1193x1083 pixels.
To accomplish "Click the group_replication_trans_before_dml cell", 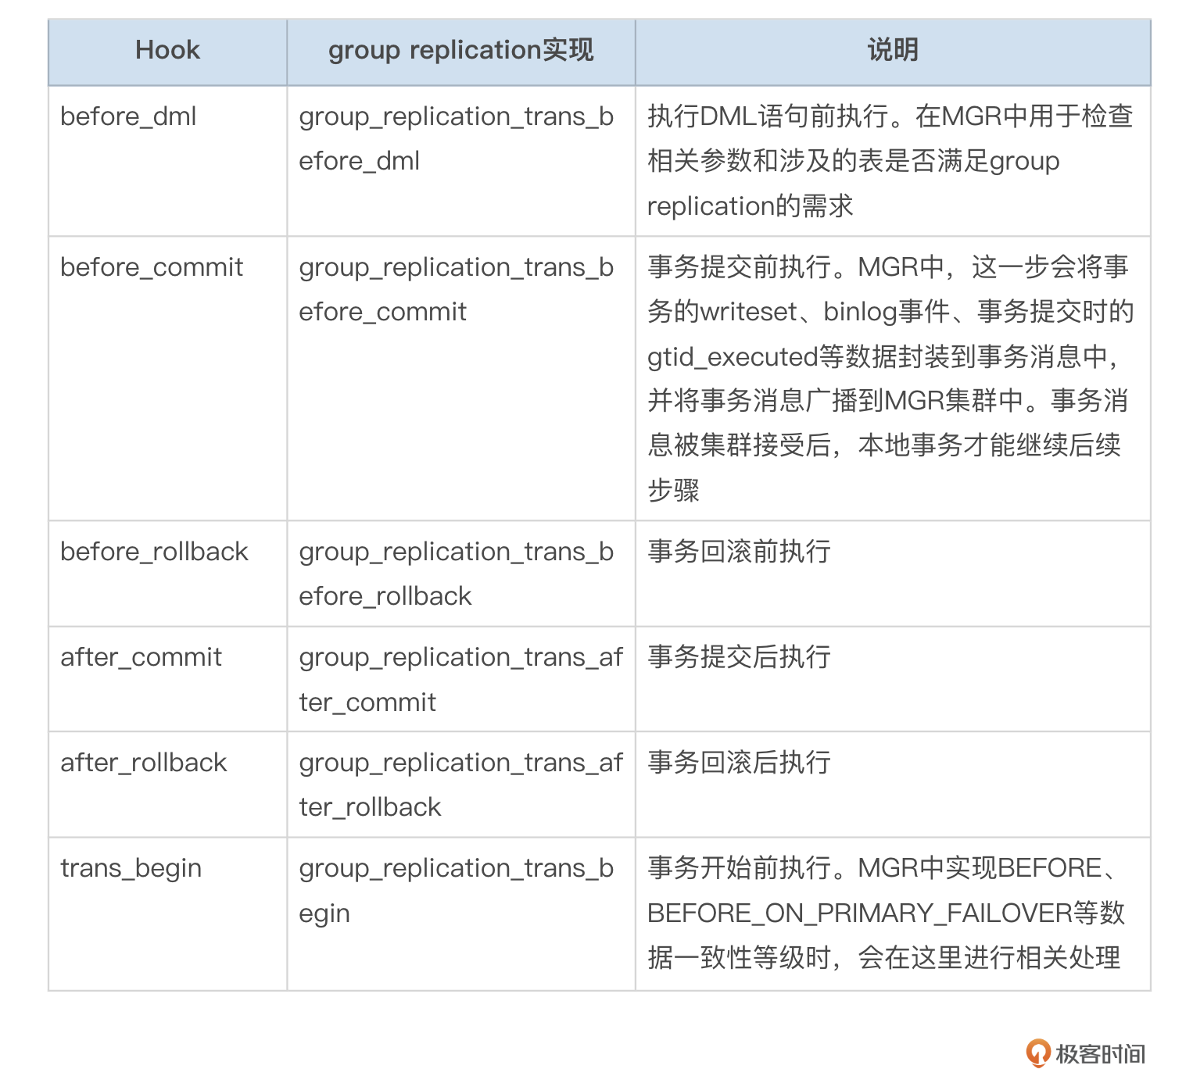I will [x=456, y=138].
